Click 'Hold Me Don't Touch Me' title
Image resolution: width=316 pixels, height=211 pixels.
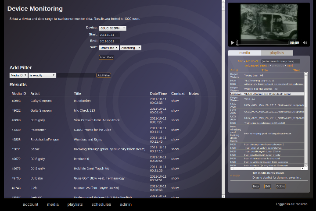(x=91, y=169)
